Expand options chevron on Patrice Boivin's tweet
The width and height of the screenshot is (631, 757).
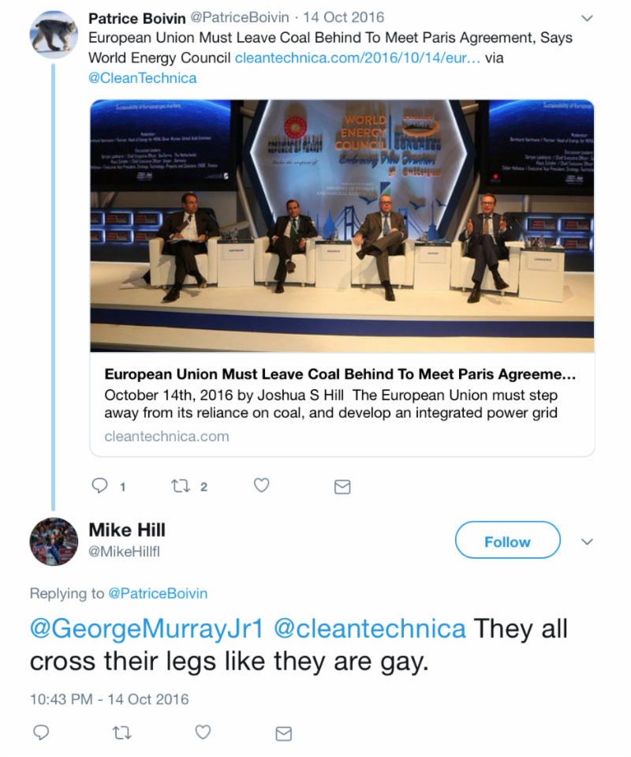(x=587, y=18)
